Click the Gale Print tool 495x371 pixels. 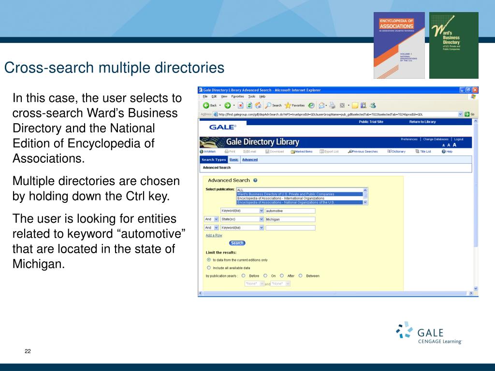click(230, 152)
